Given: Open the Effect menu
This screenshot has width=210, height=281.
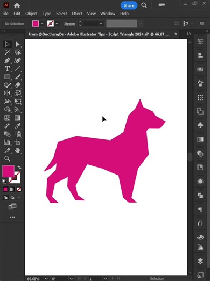Looking at the screenshot, I should click(x=77, y=14).
